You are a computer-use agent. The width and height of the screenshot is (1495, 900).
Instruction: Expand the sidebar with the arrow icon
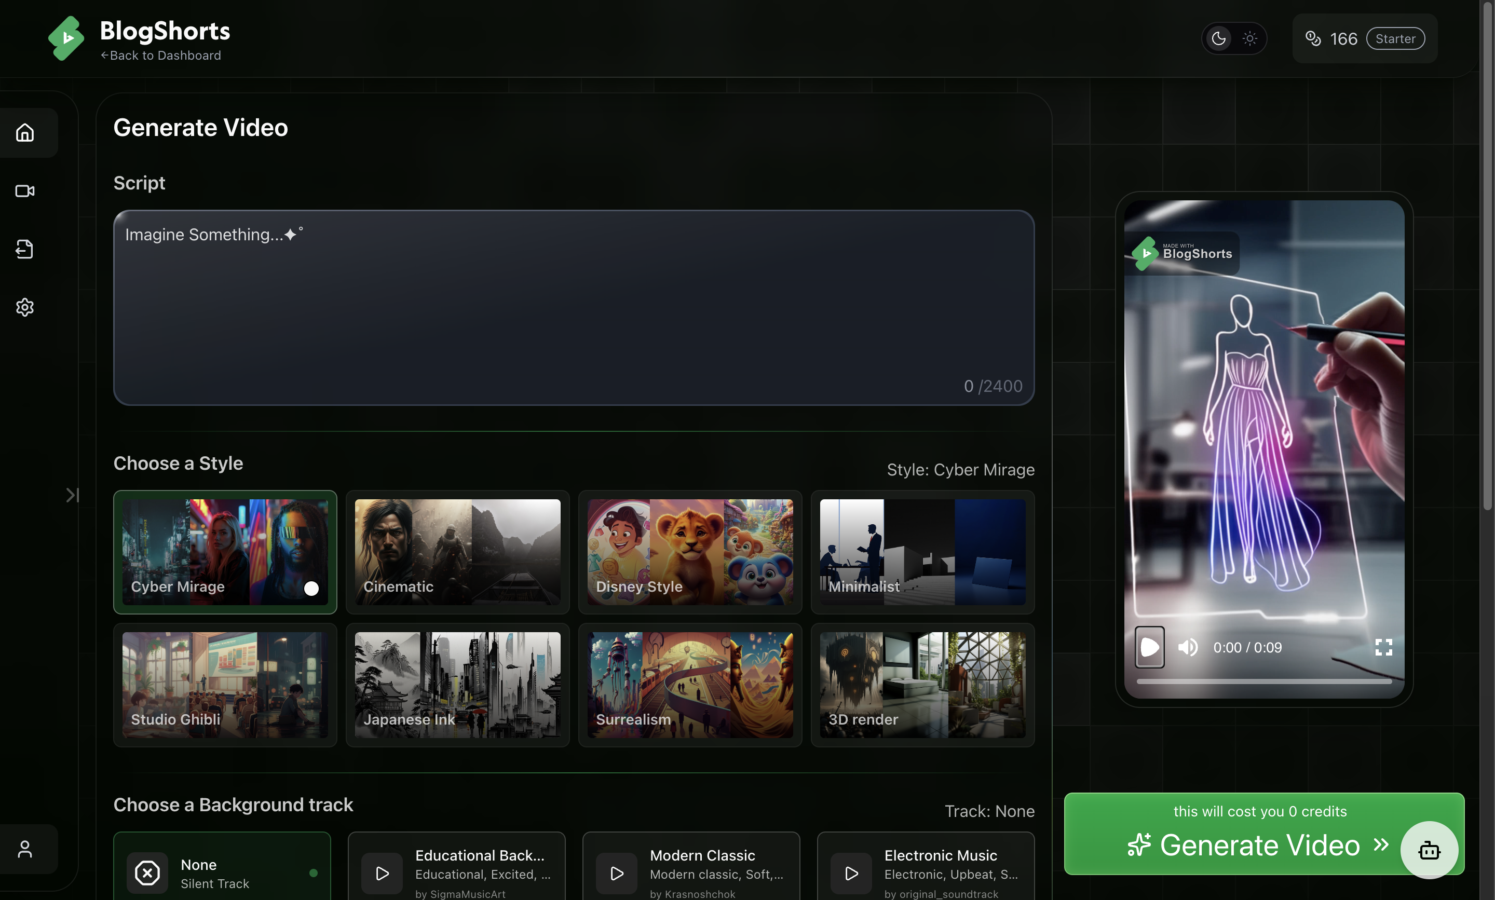tap(72, 496)
